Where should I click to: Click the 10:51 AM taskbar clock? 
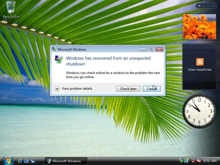coord(210,161)
